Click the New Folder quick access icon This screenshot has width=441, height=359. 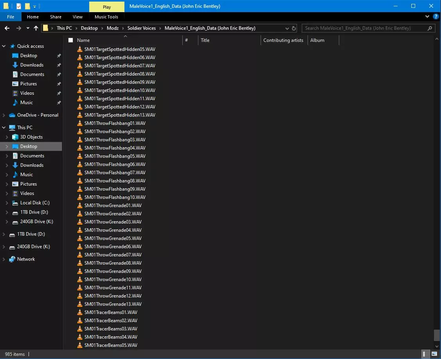coord(27,6)
